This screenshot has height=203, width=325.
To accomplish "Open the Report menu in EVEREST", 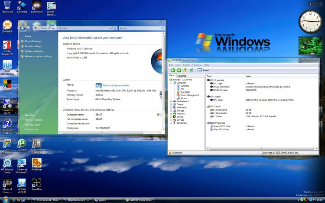I will 186,65.
